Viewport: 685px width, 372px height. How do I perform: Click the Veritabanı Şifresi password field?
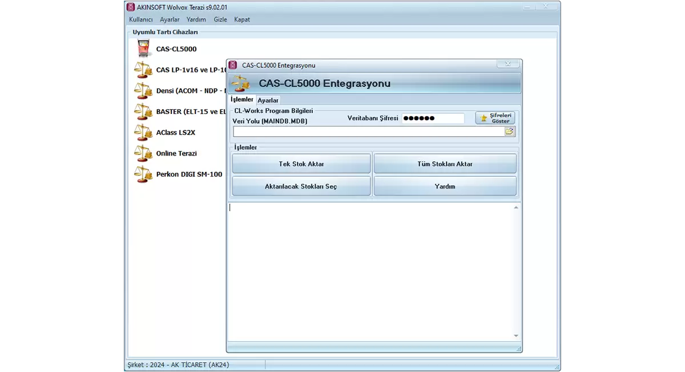[x=433, y=118]
